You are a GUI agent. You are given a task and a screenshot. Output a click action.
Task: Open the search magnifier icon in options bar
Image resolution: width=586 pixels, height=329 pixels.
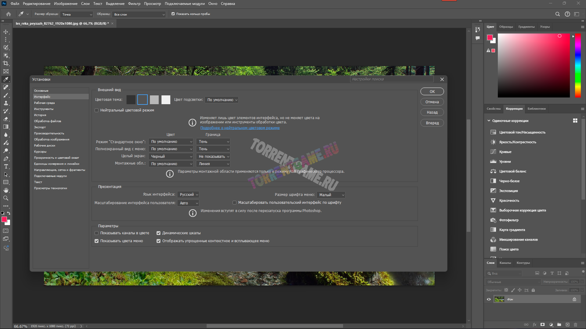[x=557, y=14]
